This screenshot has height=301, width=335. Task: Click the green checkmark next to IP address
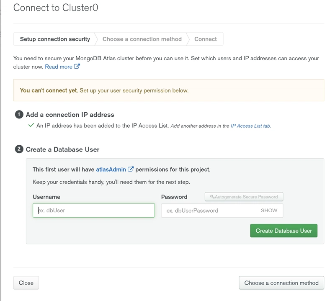pos(31,125)
